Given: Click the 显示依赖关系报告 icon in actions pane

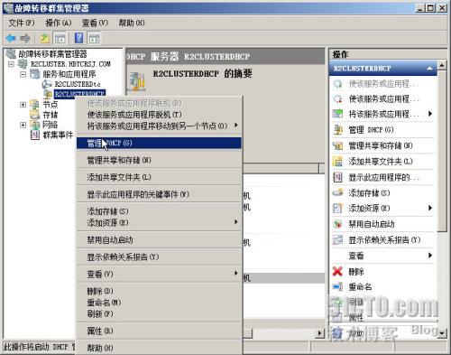Looking at the screenshot, I should pos(338,240).
